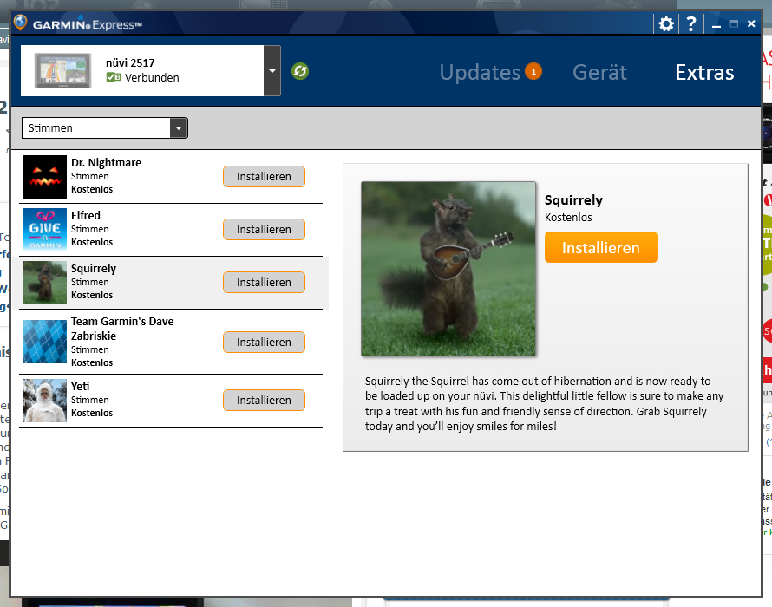Click the green sync refresh icon

click(300, 71)
